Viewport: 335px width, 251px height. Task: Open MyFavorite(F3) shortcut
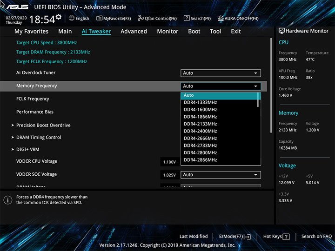click(x=114, y=18)
